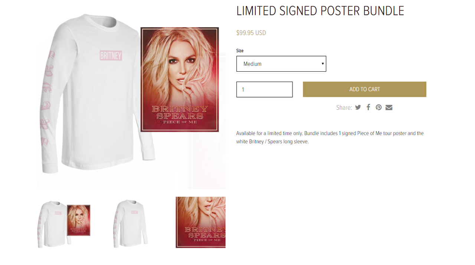
Task: Share this product on Twitter
Action: [x=358, y=107]
